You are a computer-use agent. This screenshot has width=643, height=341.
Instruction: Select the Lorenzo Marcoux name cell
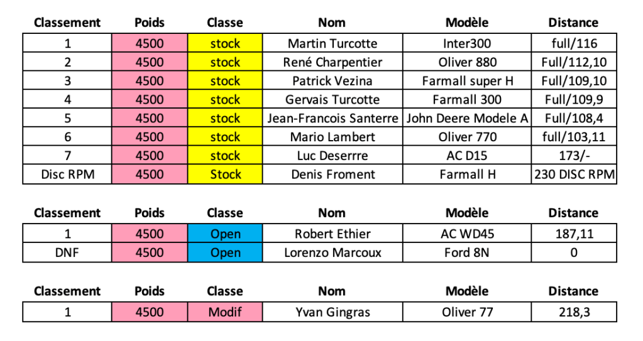(332, 253)
